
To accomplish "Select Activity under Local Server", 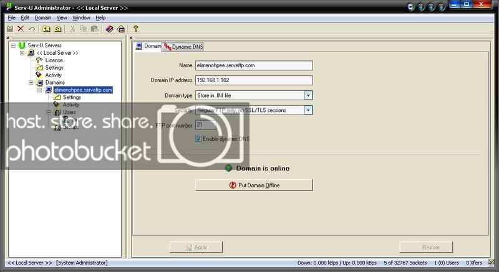I will pyautogui.click(x=53, y=75).
